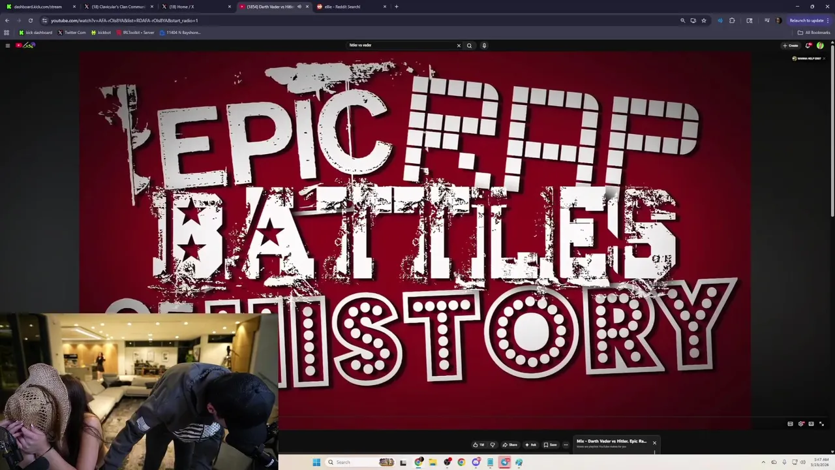The width and height of the screenshot is (835, 470).
Task: Bookmark this page with the star
Action: pyautogui.click(x=704, y=20)
